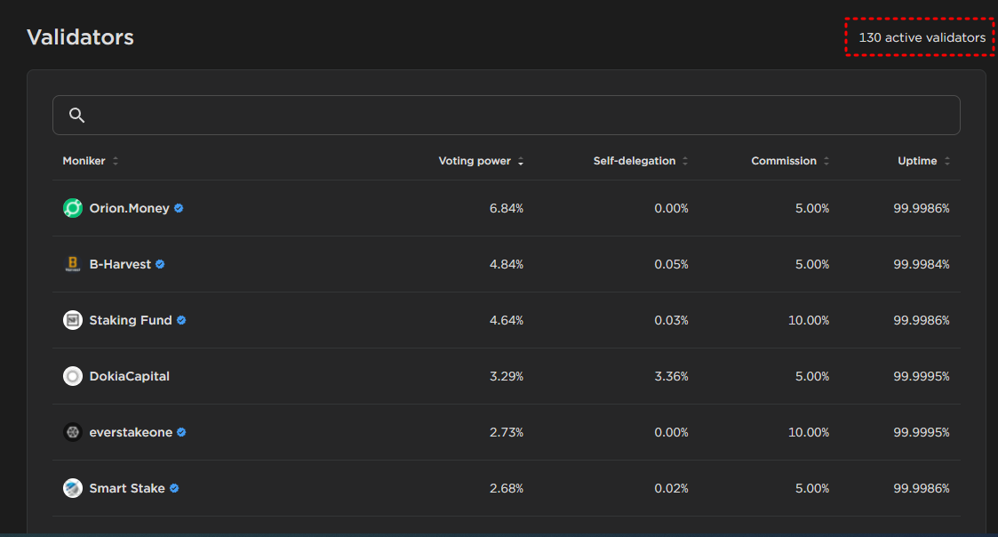Click the Staking Fund logo icon

pos(73,320)
